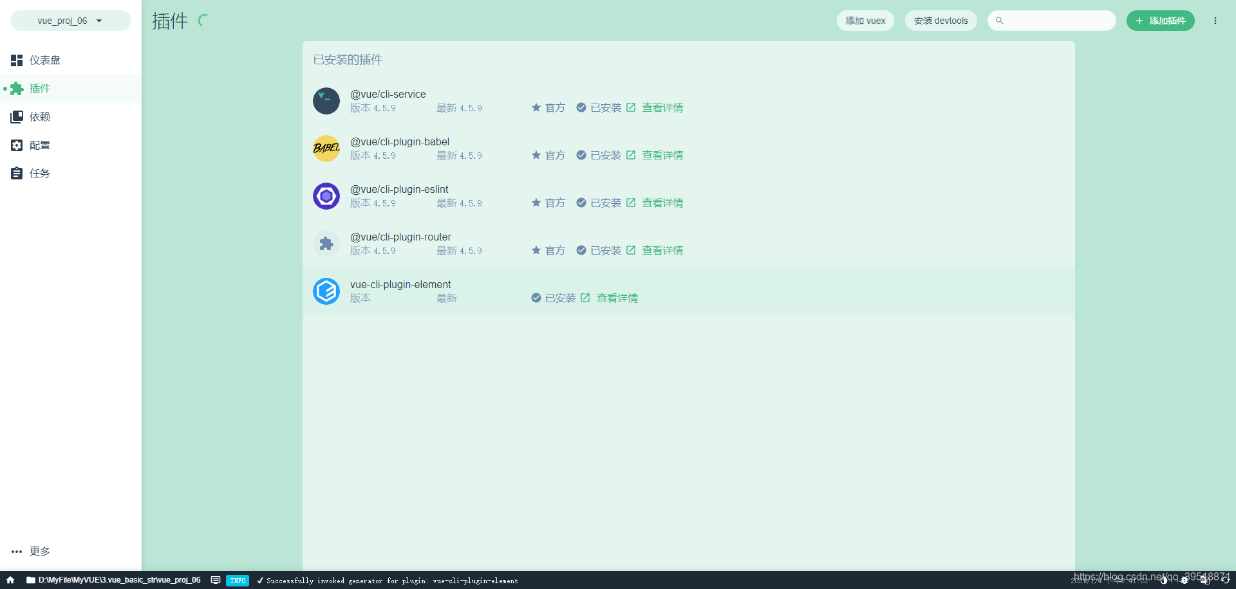
Task: Open 查看详情 for @vue/cli-plugin-router
Action: 662,251
